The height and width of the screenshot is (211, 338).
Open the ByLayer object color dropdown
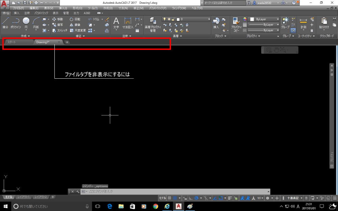(263, 19)
